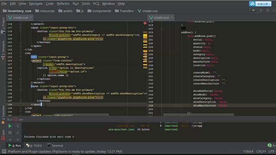Open the Code menu
Screen dimensions: 276x155
(50, 3)
